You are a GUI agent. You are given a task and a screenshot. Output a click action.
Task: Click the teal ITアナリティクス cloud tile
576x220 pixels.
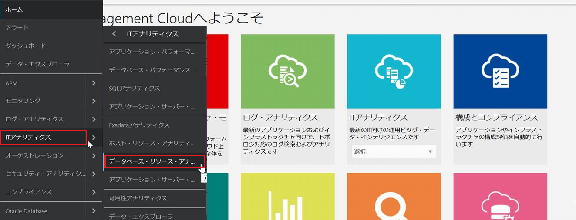click(394, 72)
